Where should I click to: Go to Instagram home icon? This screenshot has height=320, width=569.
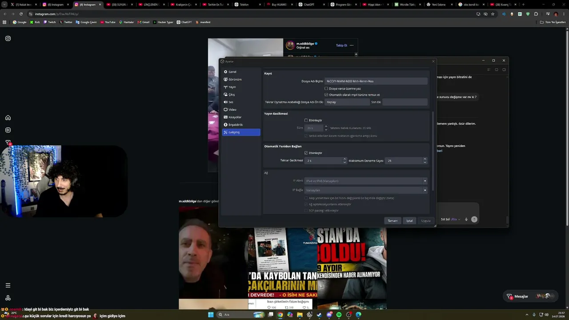pyautogui.click(x=8, y=118)
